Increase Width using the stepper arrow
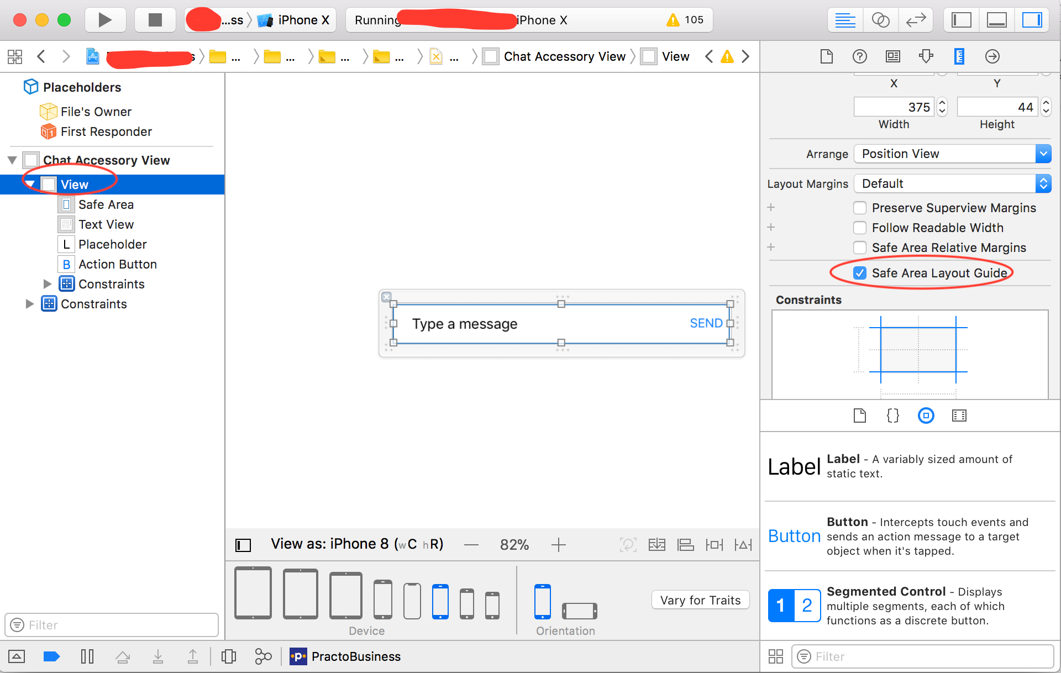The image size is (1061, 673). tap(942, 103)
